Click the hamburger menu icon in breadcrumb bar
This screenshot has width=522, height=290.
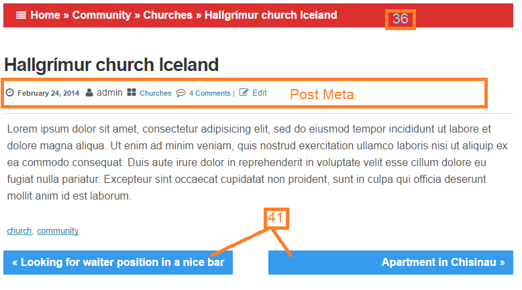pyautogui.click(x=21, y=15)
